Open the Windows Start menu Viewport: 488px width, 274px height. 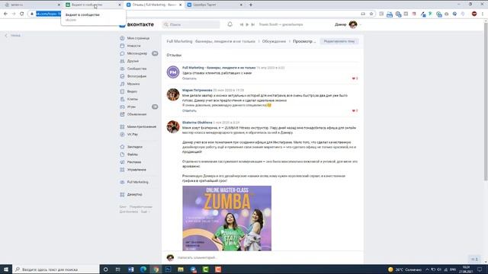[x=6, y=269]
